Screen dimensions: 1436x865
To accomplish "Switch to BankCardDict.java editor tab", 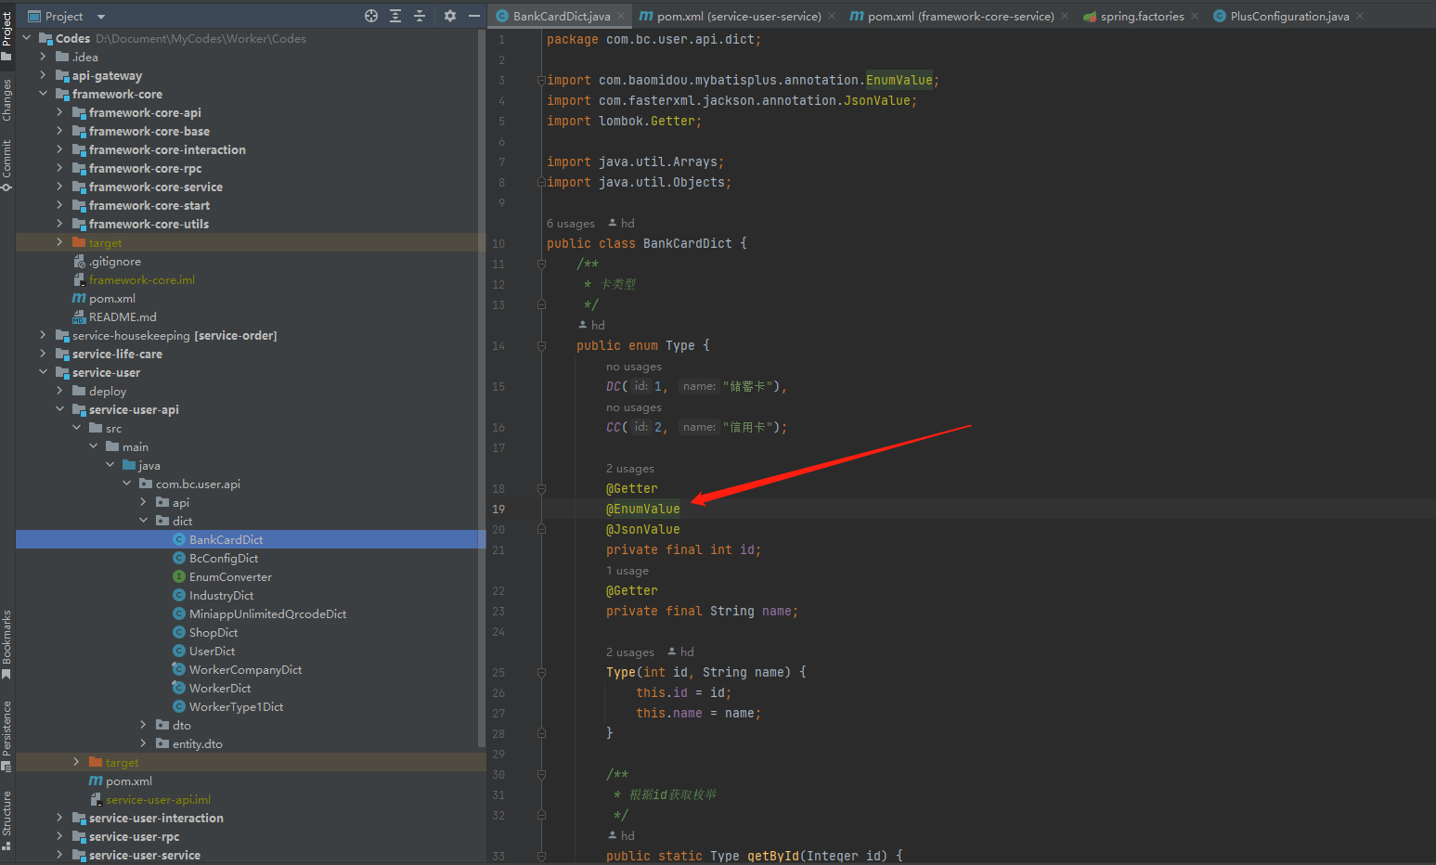I will 562,16.
